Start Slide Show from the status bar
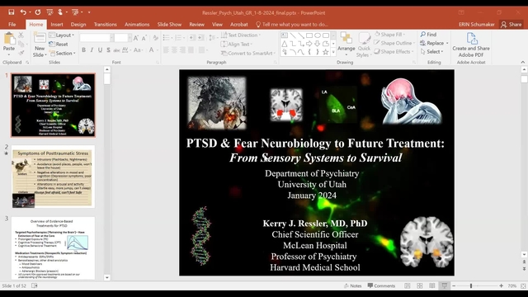The image size is (528, 297). (445, 285)
